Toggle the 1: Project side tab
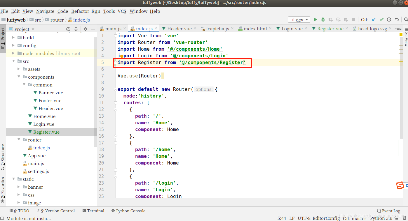 tap(3, 38)
